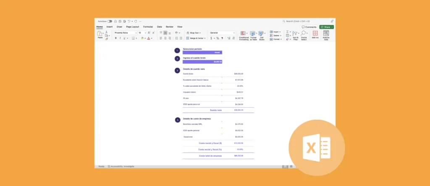The image size is (430, 186).
Task: Click the Comma Style icon
Action: pos(222,38)
